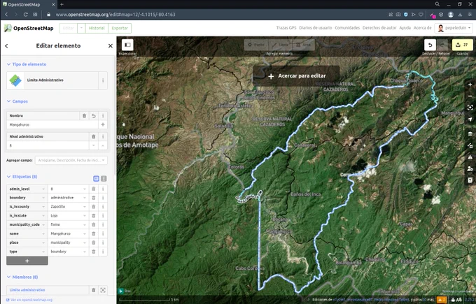The width and height of the screenshot is (476, 304).
Task: Open the Editar dropdown arrow
Action: (x=81, y=28)
